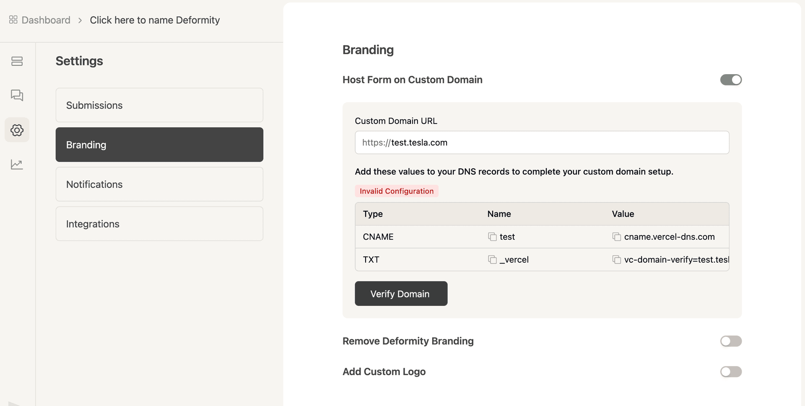This screenshot has width=805, height=406.
Task: Select the Submissions settings section
Action: point(159,105)
